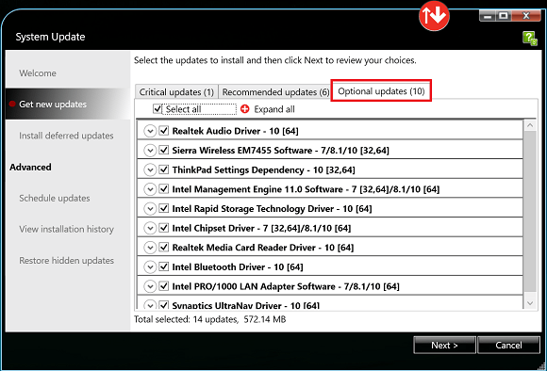The width and height of the screenshot is (547, 371).
Task: Expand Intel PRO/1000 LAN Adapter Software chevron
Action: coord(150,286)
